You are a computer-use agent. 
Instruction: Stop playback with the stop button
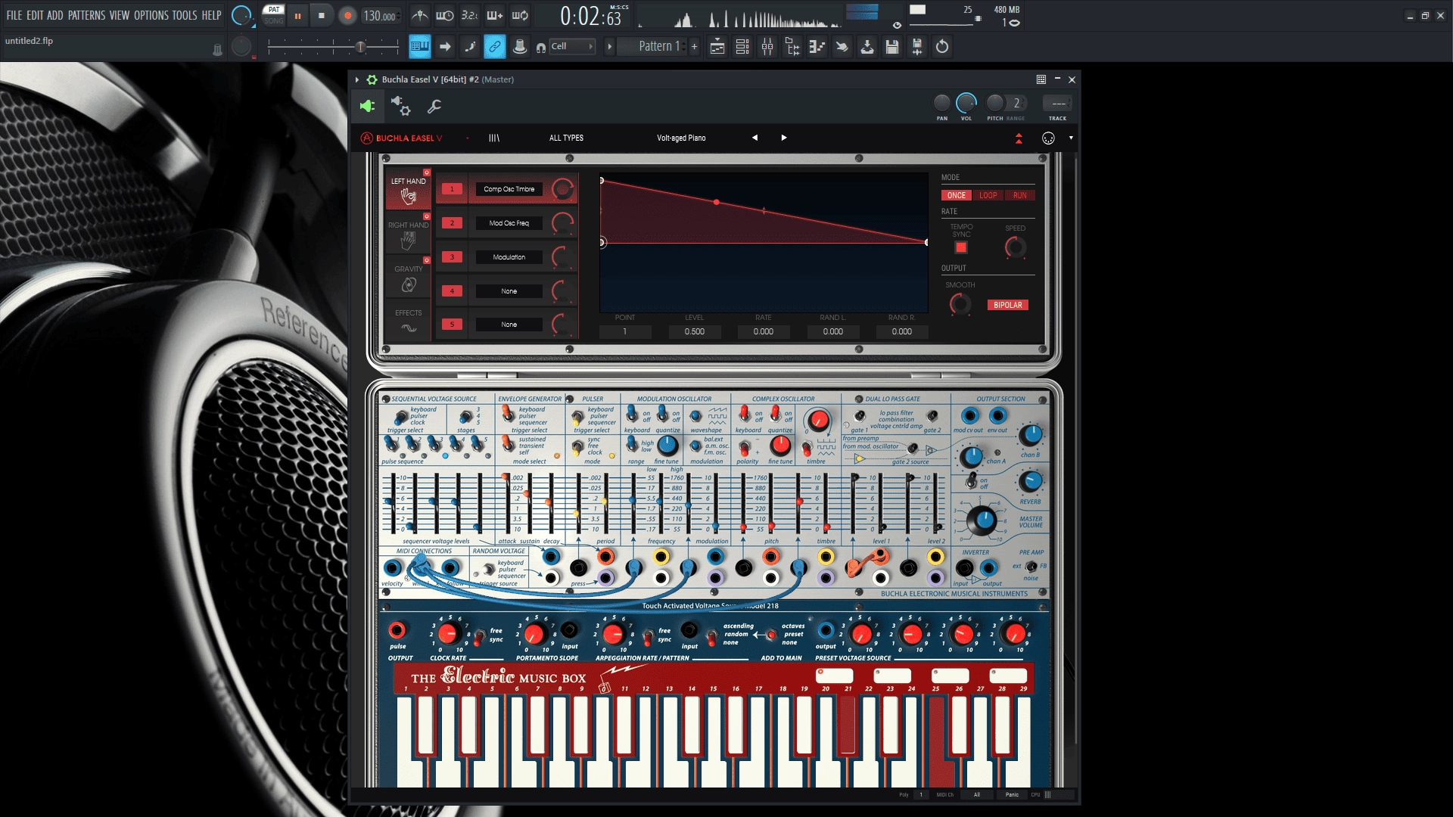[322, 15]
